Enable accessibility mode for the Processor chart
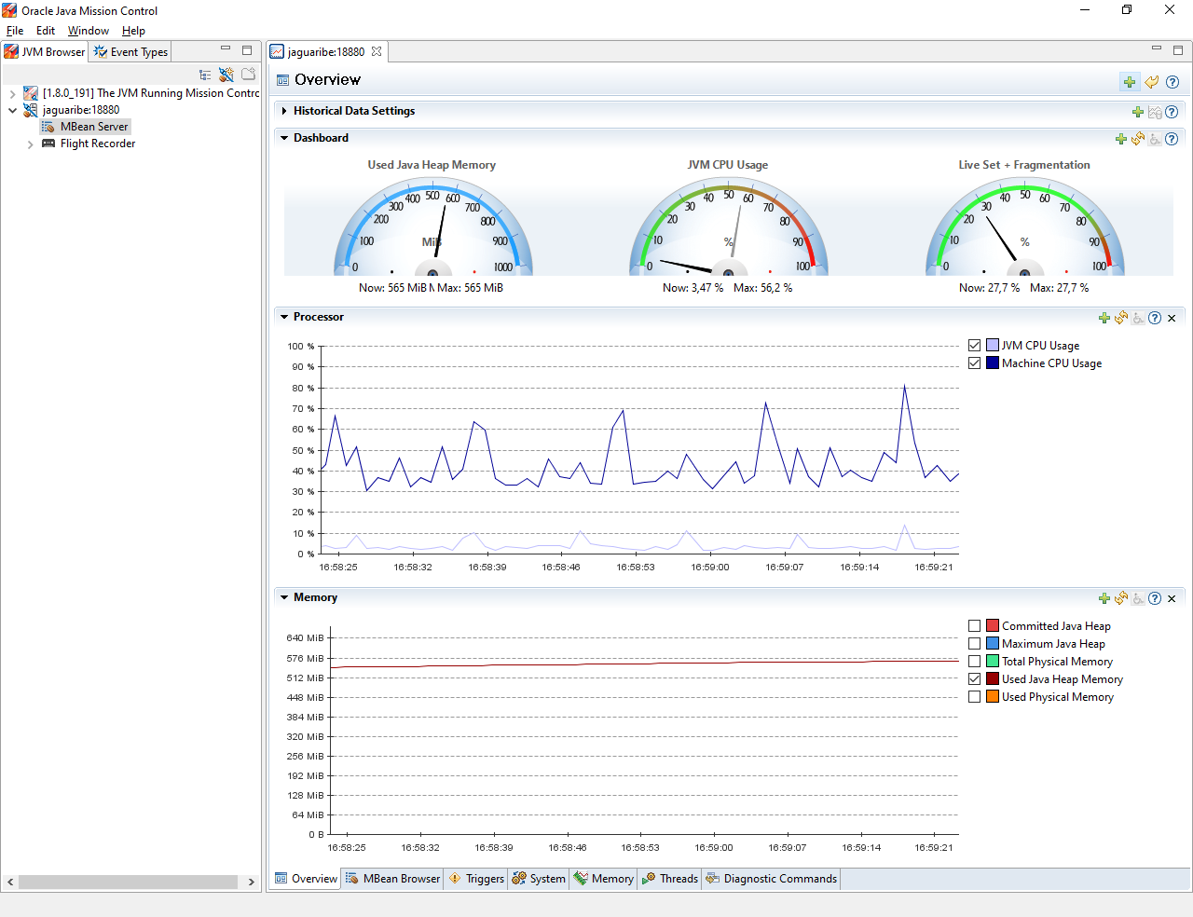 coord(1137,318)
